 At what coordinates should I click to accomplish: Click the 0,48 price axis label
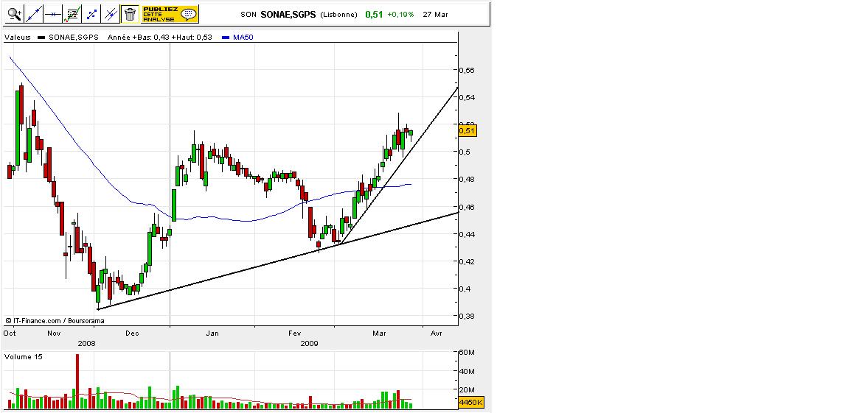click(466, 180)
